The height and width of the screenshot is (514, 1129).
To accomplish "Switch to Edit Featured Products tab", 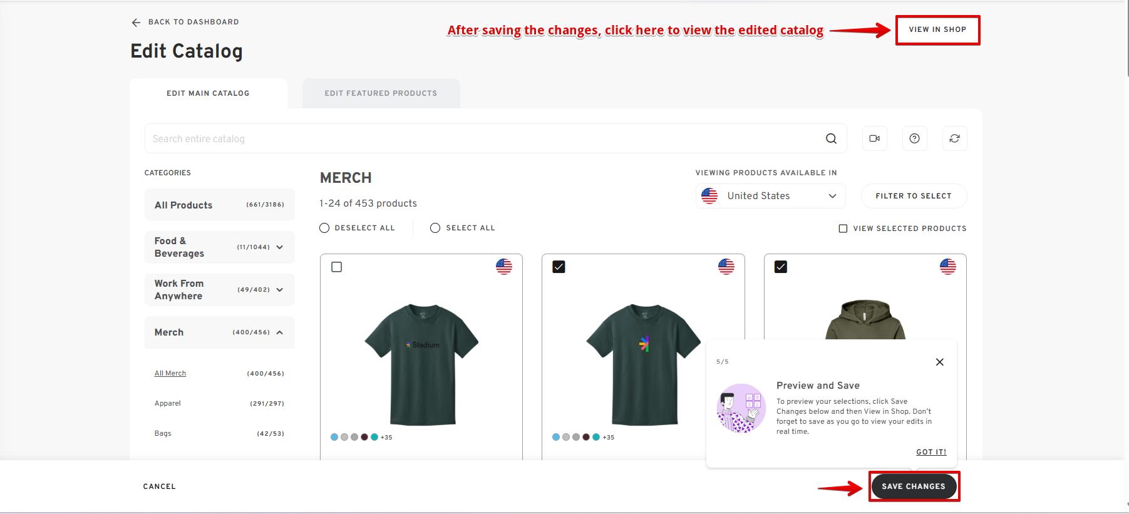I will (x=381, y=93).
